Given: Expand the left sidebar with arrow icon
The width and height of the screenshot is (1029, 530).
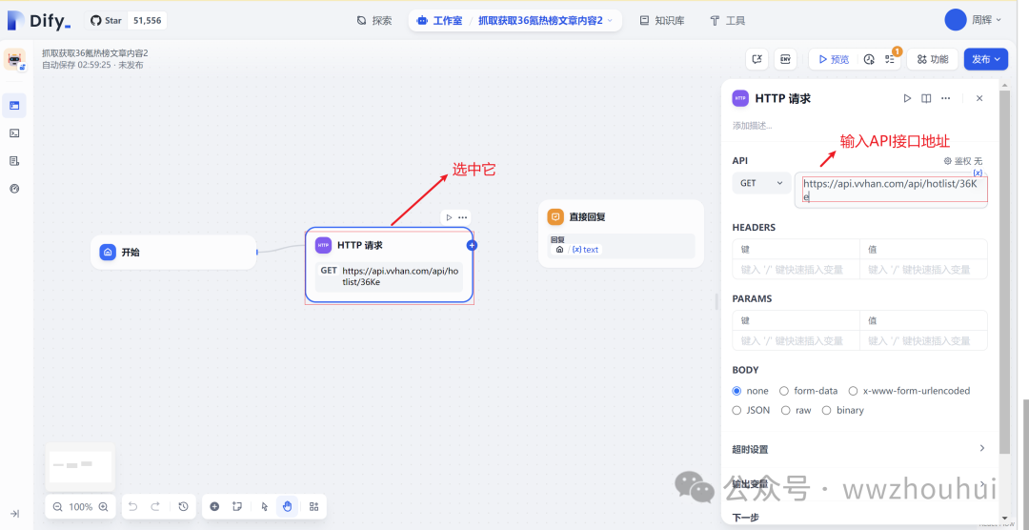Looking at the screenshot, I should (14, 514).
